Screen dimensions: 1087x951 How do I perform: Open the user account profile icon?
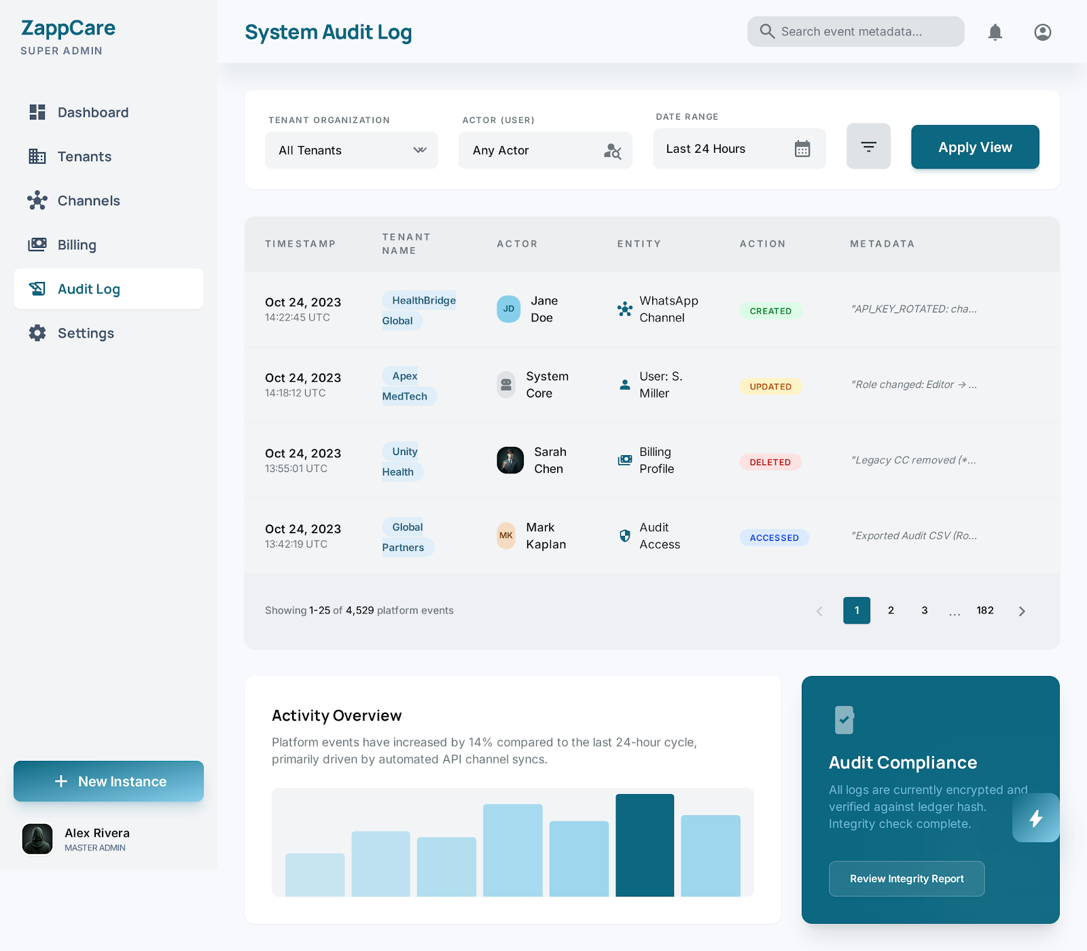point(1042,32)
